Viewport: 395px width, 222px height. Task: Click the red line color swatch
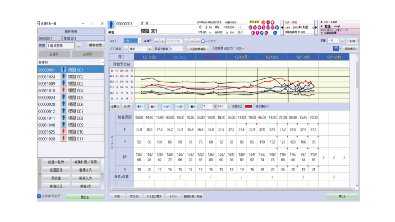(x=249, y=107)
